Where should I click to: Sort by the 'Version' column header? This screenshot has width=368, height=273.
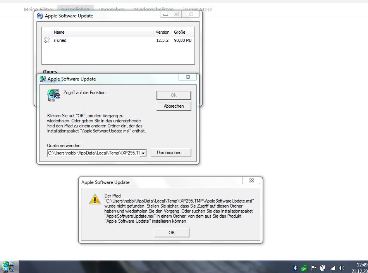163,32
